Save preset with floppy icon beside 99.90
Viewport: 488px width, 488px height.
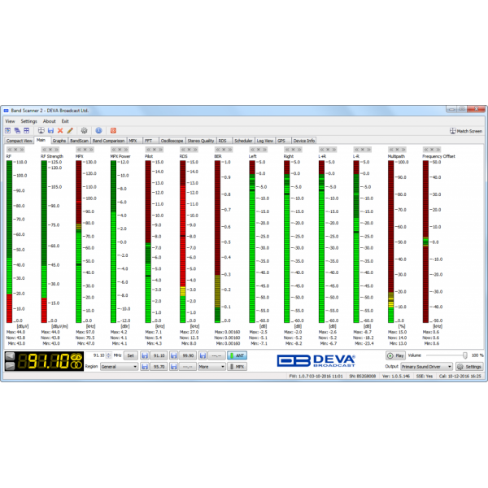(174, 355)
